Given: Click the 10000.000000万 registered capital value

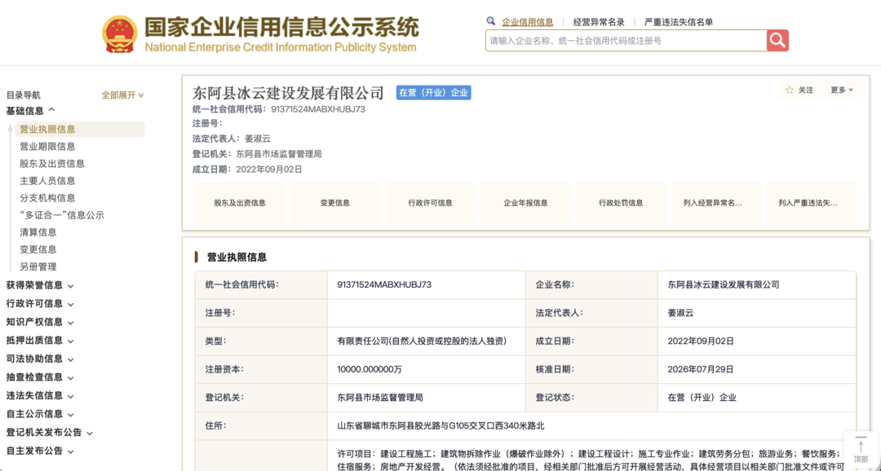Looking at the screenshot, I should [x=370, y=369].
